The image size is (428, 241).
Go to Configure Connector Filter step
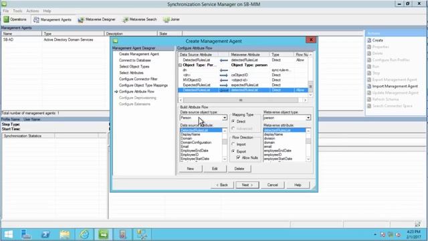click(138, 79)
